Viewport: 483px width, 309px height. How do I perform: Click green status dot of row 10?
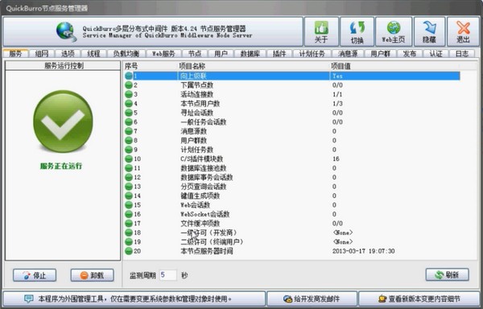129,159
